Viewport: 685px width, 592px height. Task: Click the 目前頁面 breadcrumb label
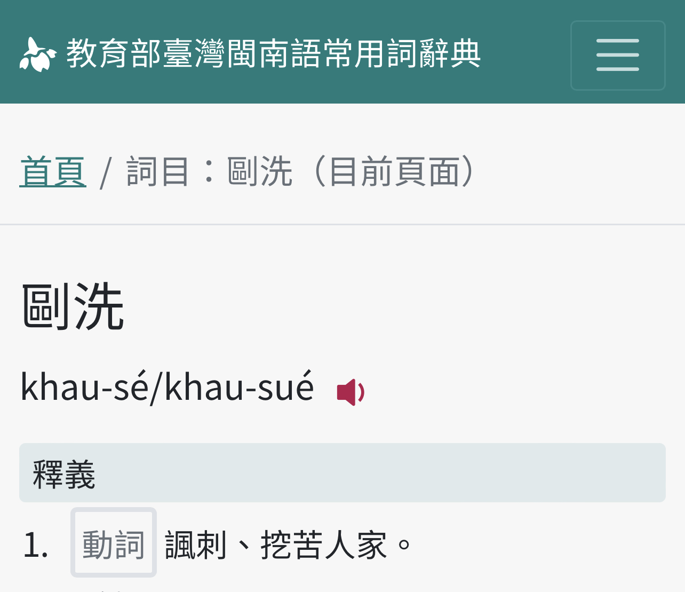(395, 171)
